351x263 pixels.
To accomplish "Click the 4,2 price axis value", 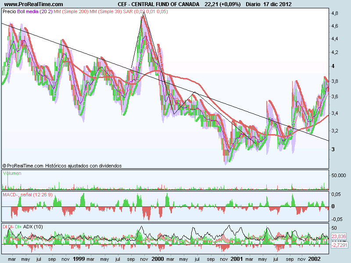I will pos(335,52).
